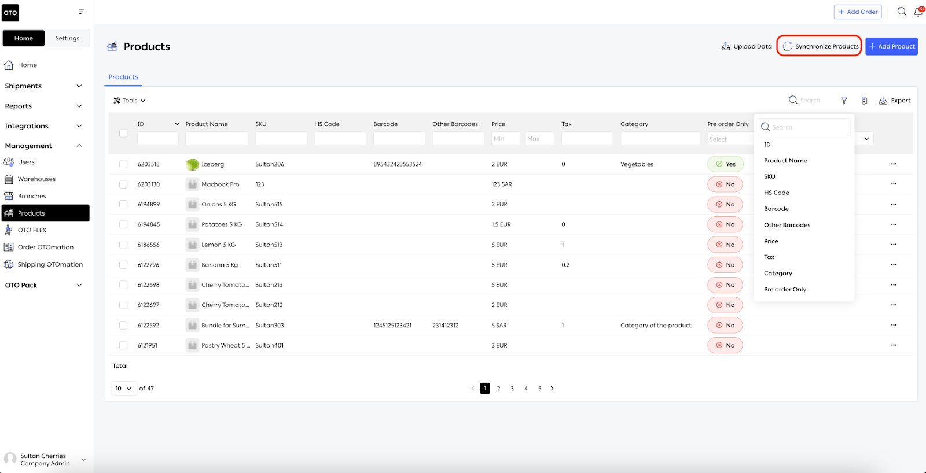
Task: Open row actions for Lemon 5 KG
Action: [x=894, y=245]
